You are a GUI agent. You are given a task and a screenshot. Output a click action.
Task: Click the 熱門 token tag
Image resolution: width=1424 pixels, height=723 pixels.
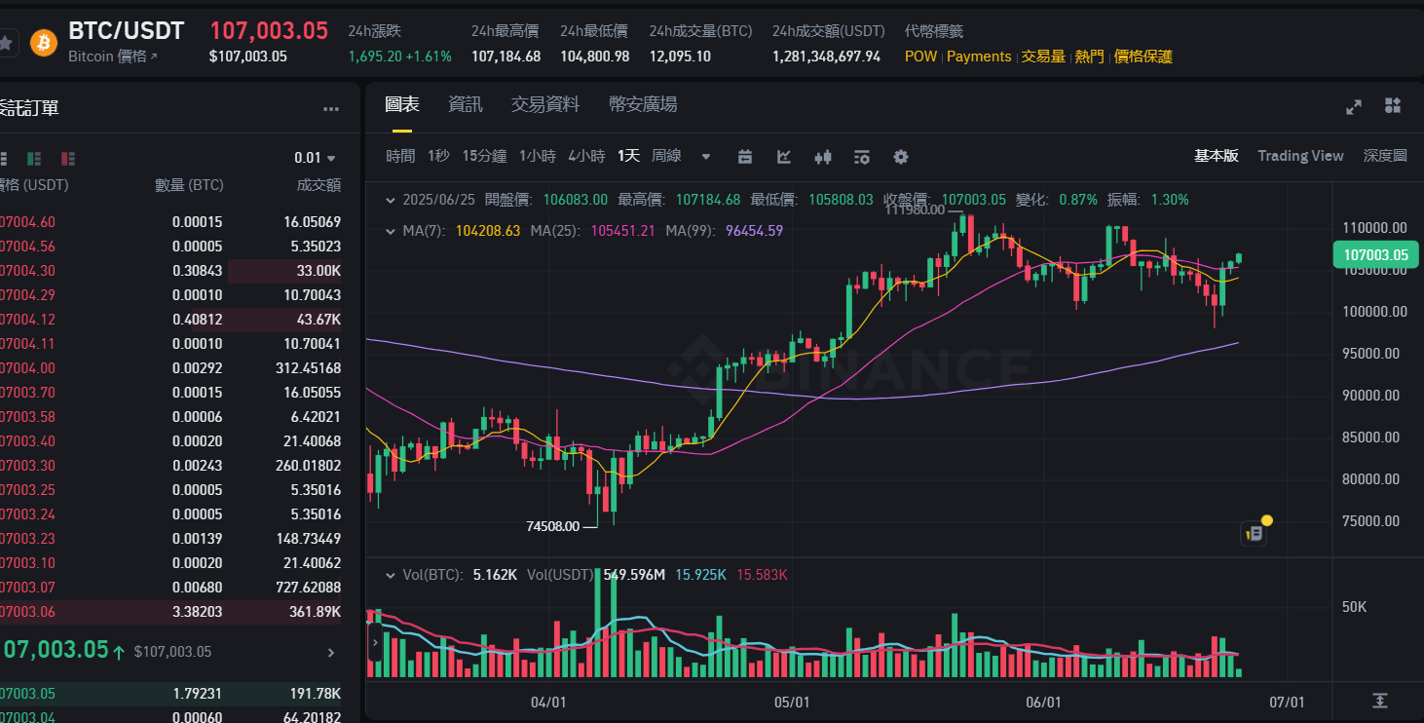click(1089, 57)
